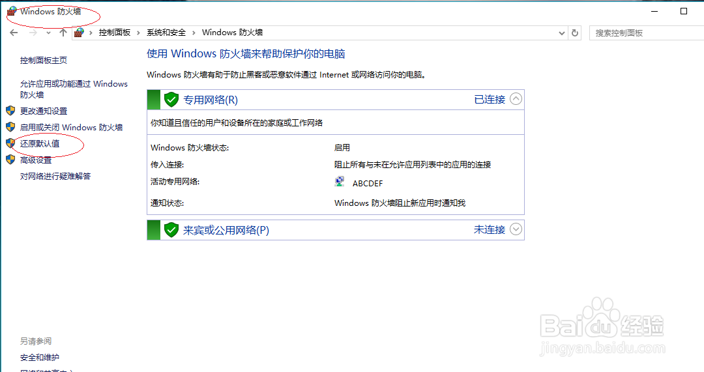Click the Windows 防火墙状态 label
The width and height of the screenshot is (704, 372).
coord(190,148)
